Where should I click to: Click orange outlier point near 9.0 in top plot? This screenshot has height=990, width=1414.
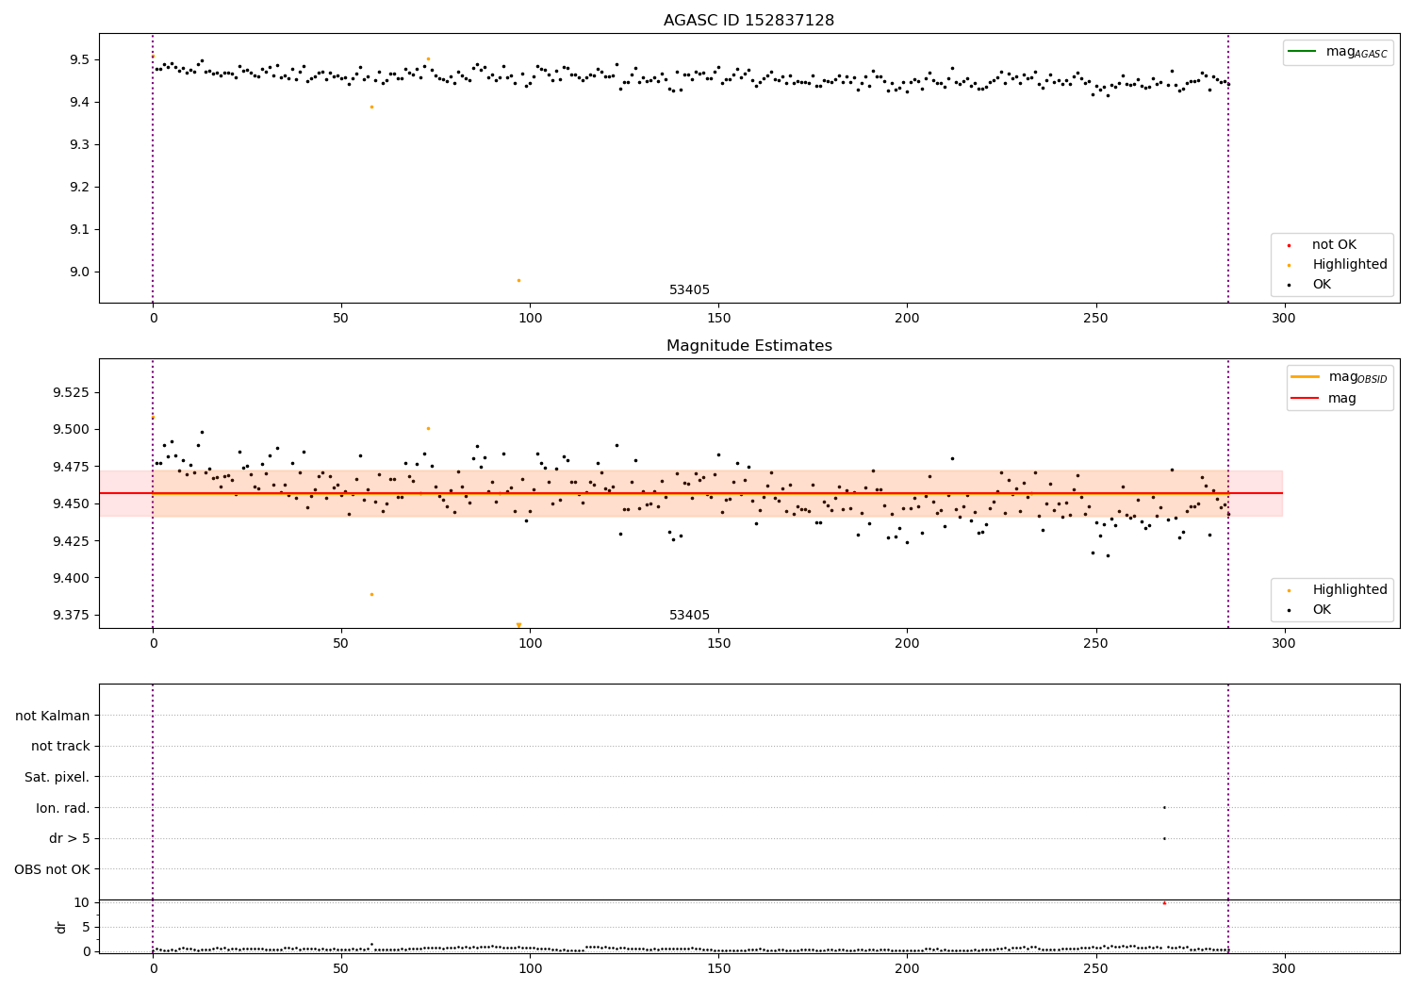(518, 280)
